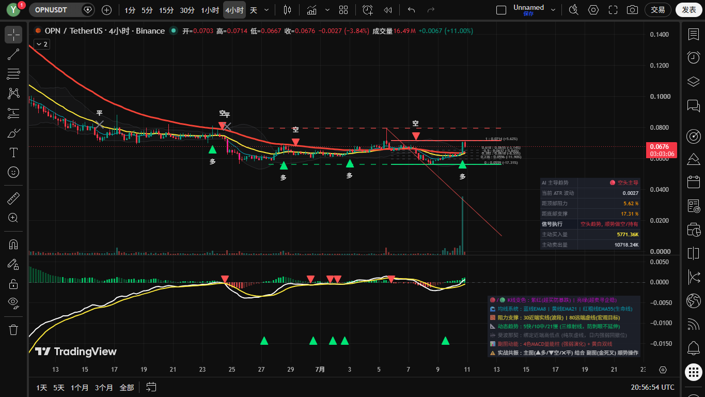The height and width of the screenshot is (397, 705).
Task: Expand the collapsed indicator legend showing 2
Action: (41, 44)
